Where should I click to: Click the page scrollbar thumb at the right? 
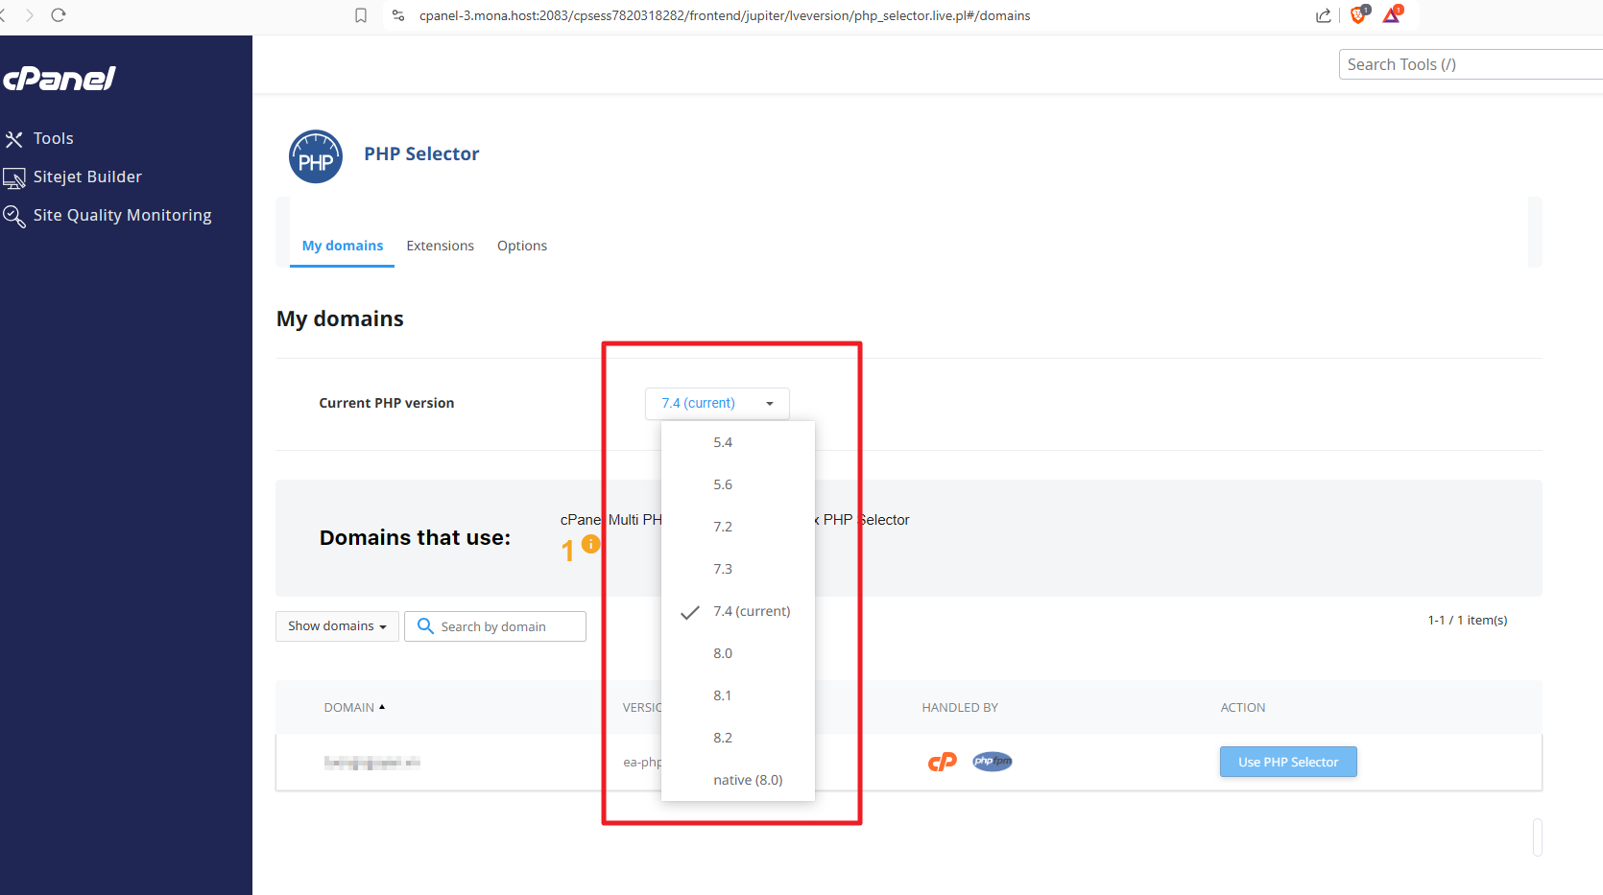[x=1538, y=837]
